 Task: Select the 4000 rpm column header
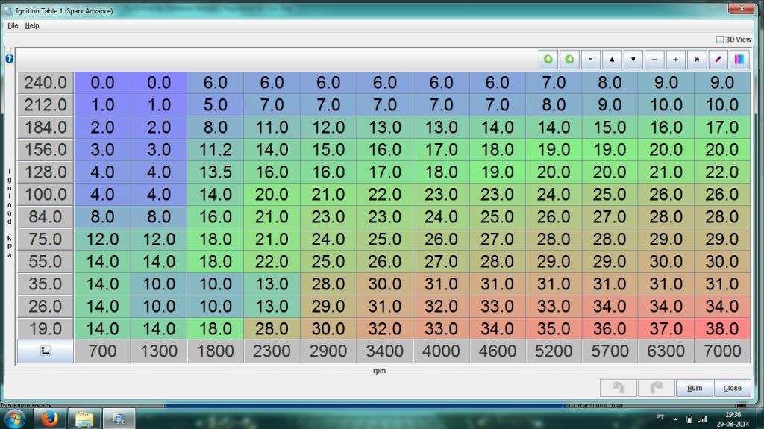(441, 351)
